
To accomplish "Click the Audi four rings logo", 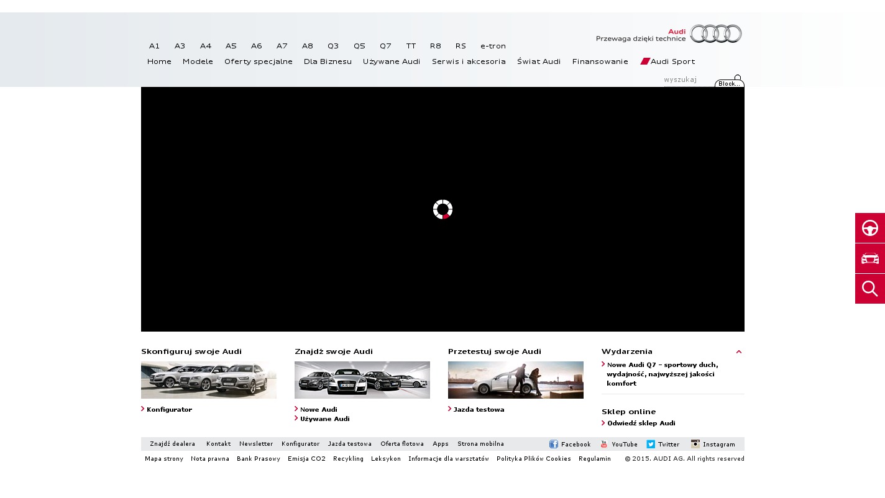I will (x=715, y=34).
